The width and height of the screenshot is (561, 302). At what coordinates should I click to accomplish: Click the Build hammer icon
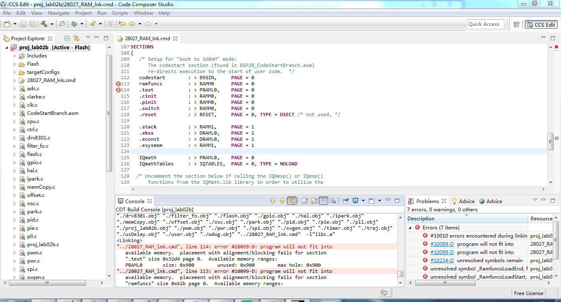pos(44,24)
